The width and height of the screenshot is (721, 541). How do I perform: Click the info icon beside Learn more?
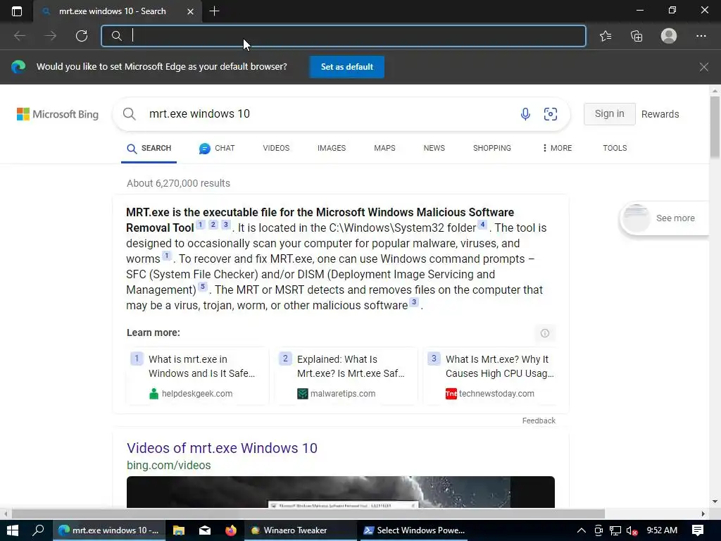[x=545, y=333]
